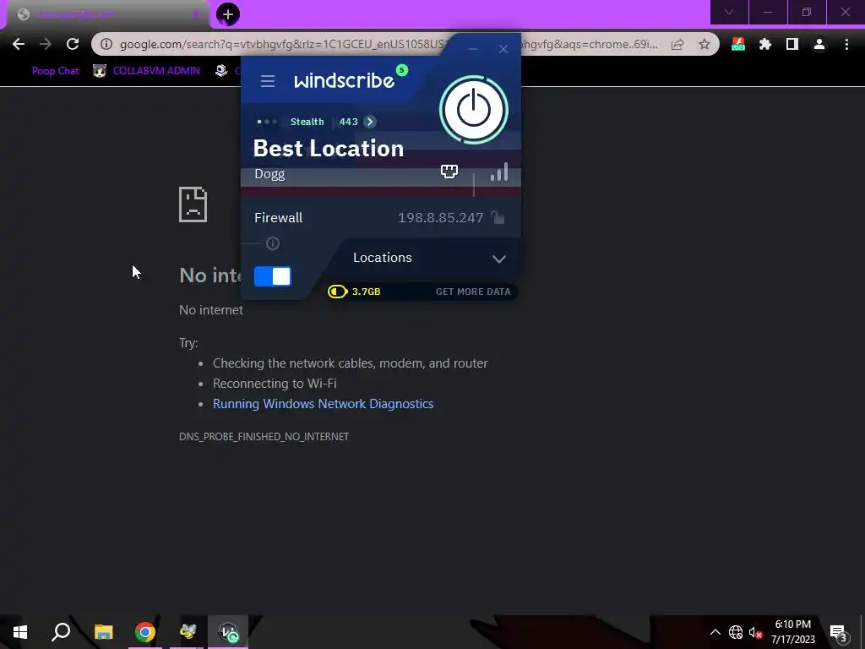Open protocol options arrow next to 443
The width and height of the screenshot is (865, 649).
click(370, 122)
